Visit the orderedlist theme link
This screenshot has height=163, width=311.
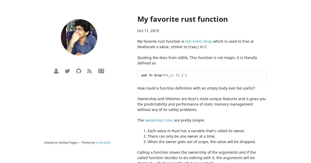tap(103, 143)
